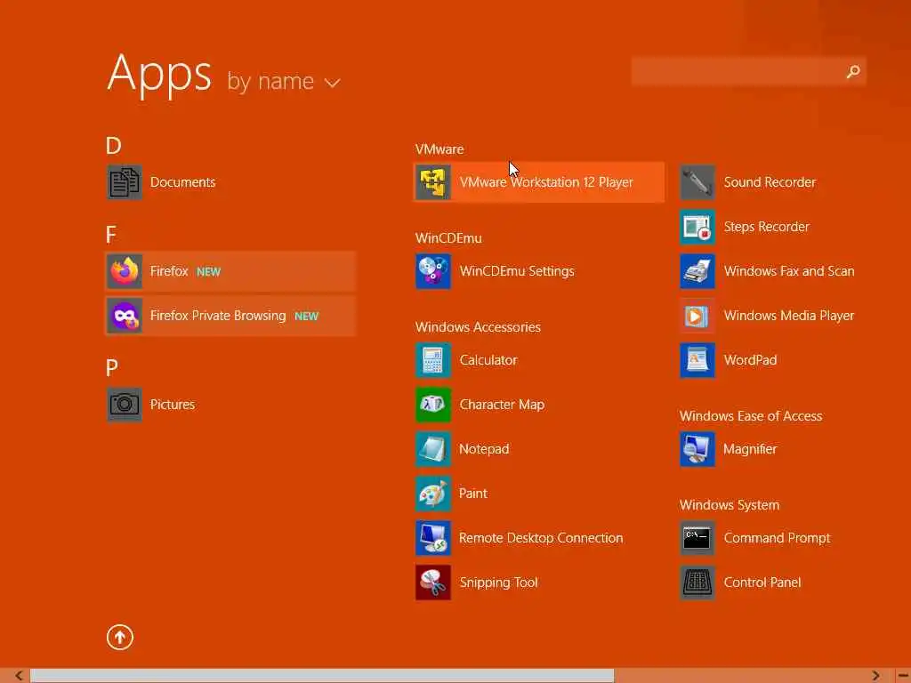Click the 'Windows Media Player' label
This screenshot has height=683, width=911.
pos(789,316)
